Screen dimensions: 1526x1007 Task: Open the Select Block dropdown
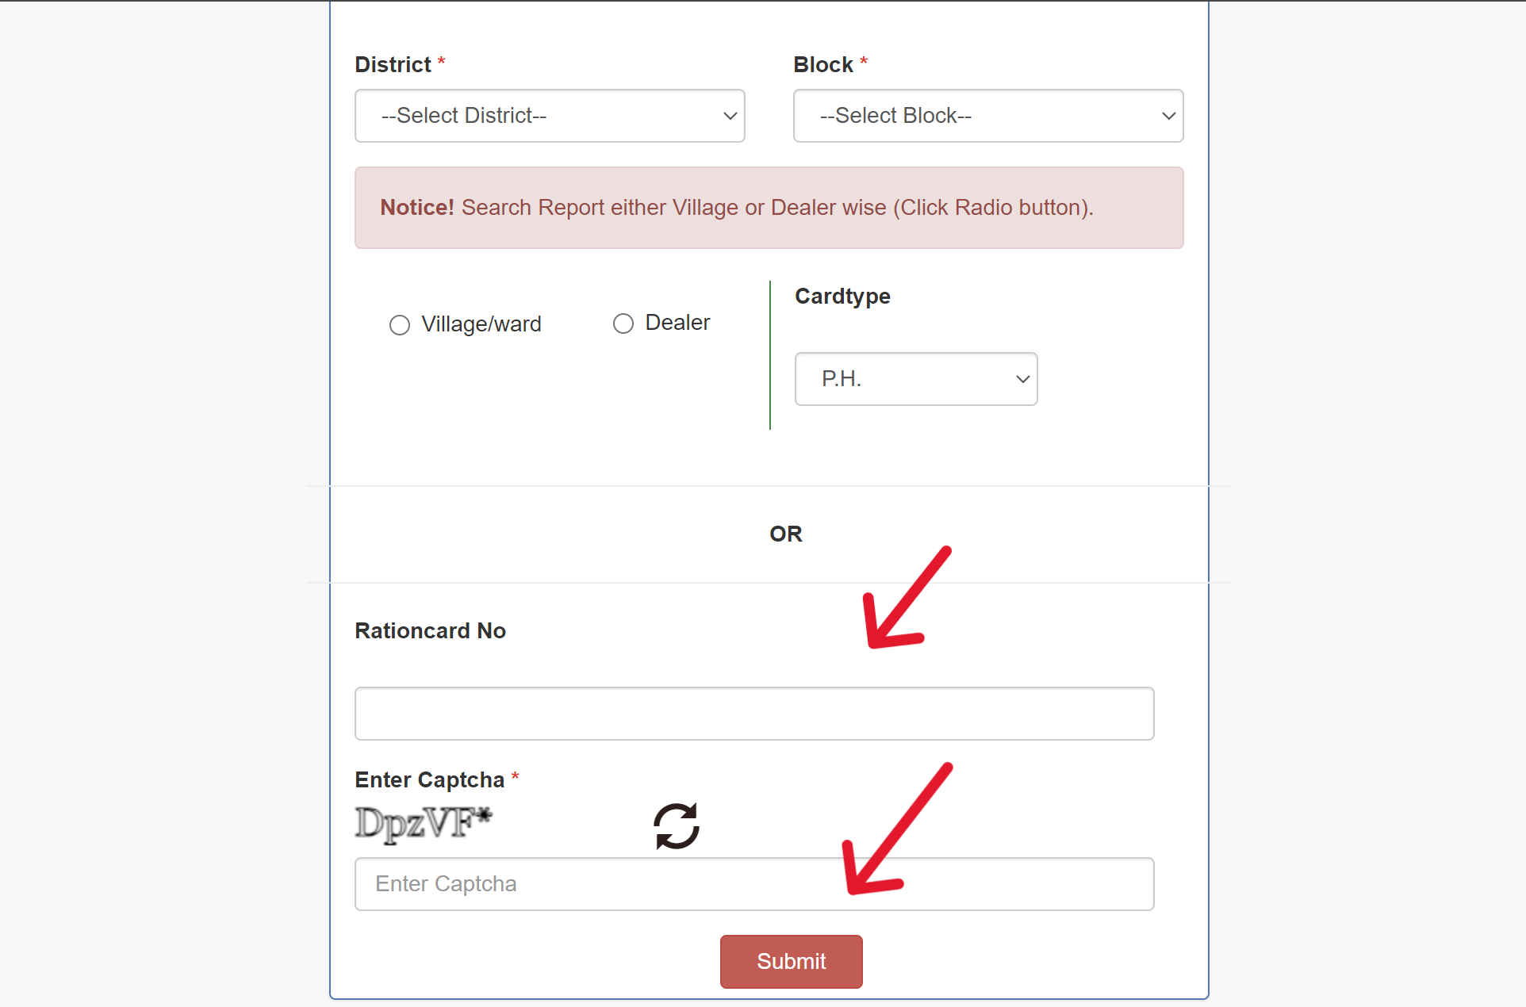coord(988,116)
